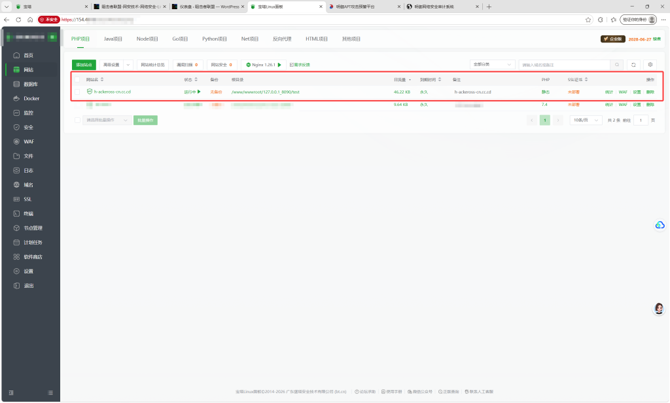This screenshot has width=670, height=403.
Task: Click 退出 logout in sidebar
Action: tap(28, 286)
